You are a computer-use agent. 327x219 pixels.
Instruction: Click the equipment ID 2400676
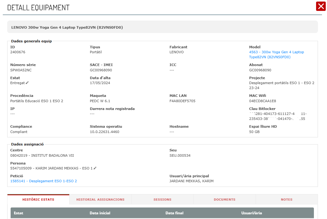[18, 52]
